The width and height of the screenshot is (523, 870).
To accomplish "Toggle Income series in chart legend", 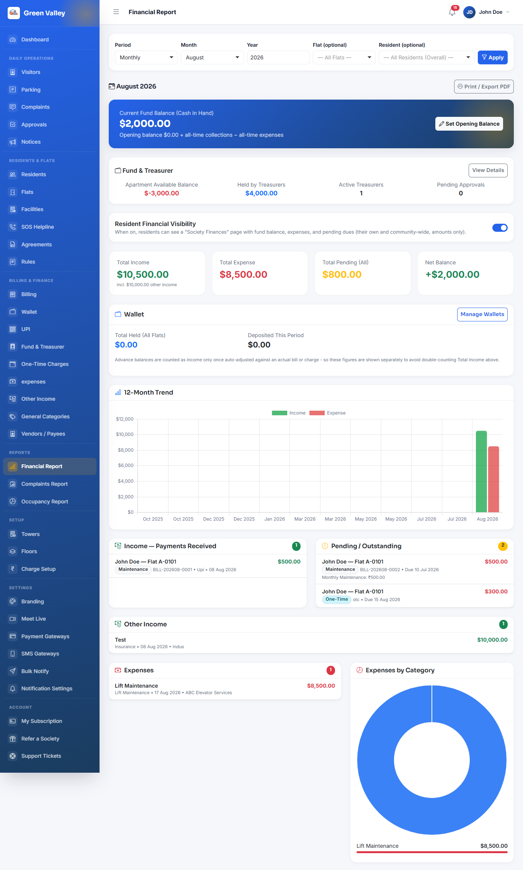I will pos(289,413).
